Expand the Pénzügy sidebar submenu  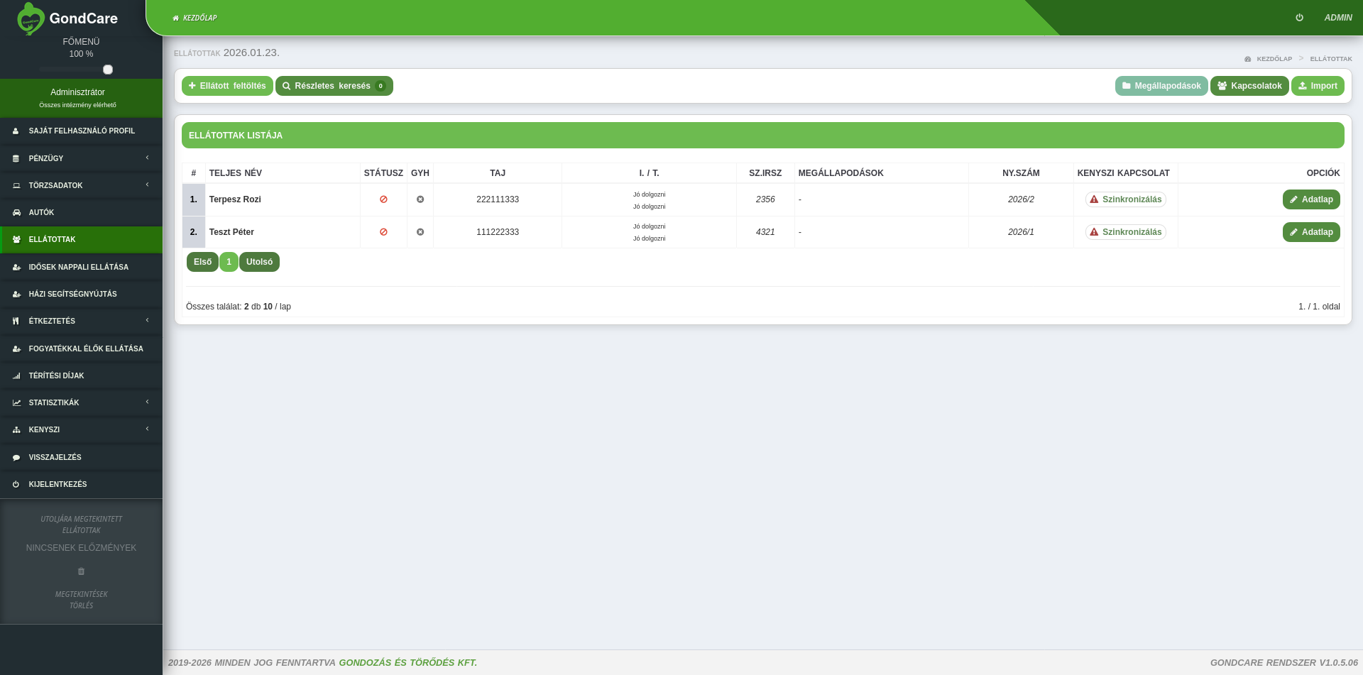[81, 158]
